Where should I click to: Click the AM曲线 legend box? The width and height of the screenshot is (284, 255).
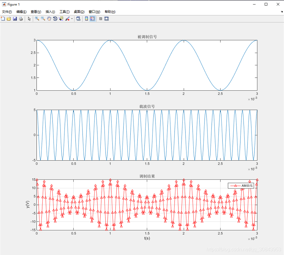click(241, 186)
